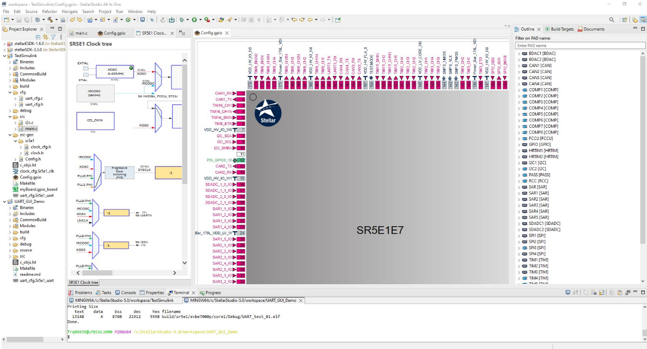Click the yellow Undo arrow icon

72,19
